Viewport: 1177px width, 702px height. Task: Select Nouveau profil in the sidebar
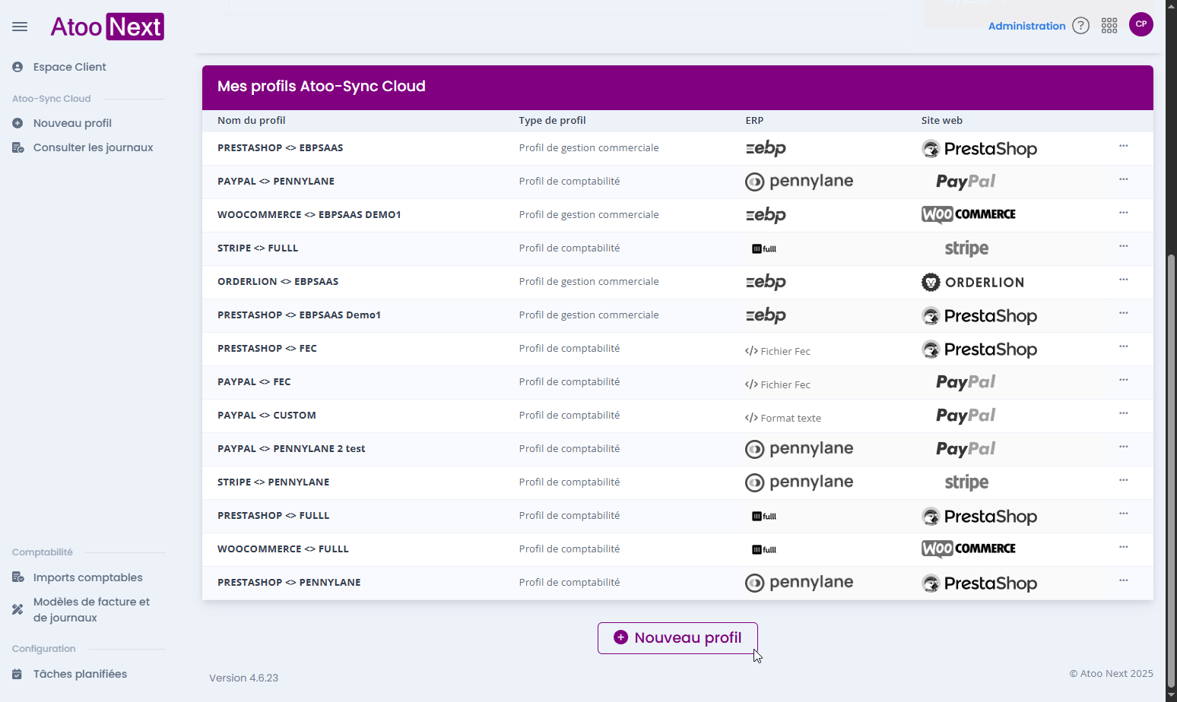click(x=72, y=123)
